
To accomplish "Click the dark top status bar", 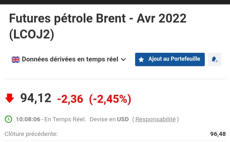I will [115, 2].
